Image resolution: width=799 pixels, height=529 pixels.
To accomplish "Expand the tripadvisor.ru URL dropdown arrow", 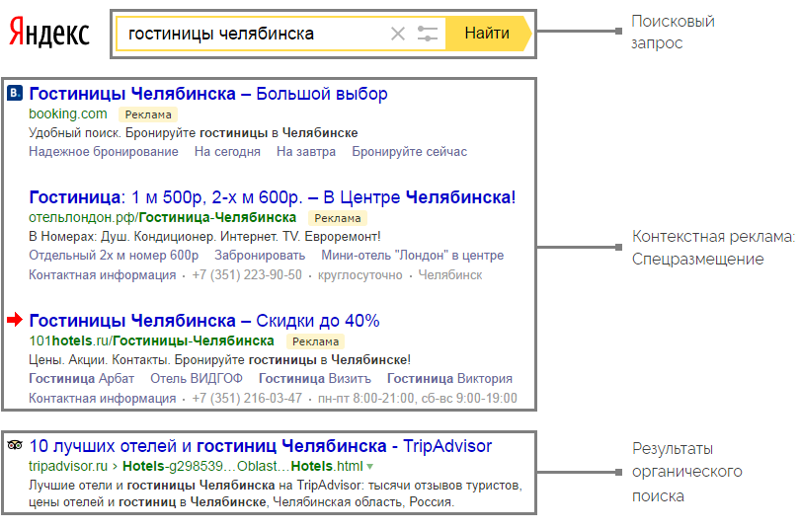I will [x=370, y=466].
